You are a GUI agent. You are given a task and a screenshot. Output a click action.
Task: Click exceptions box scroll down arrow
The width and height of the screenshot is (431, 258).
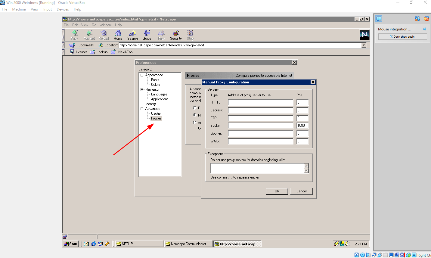[306, 171]
